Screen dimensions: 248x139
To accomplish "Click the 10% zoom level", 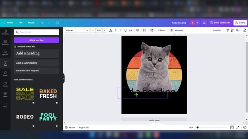I will coord(191,127).
